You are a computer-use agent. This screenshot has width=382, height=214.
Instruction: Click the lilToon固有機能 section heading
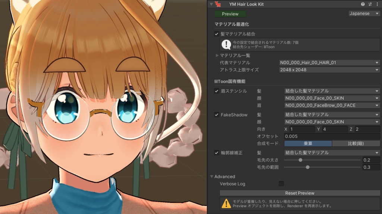point(230,81)
